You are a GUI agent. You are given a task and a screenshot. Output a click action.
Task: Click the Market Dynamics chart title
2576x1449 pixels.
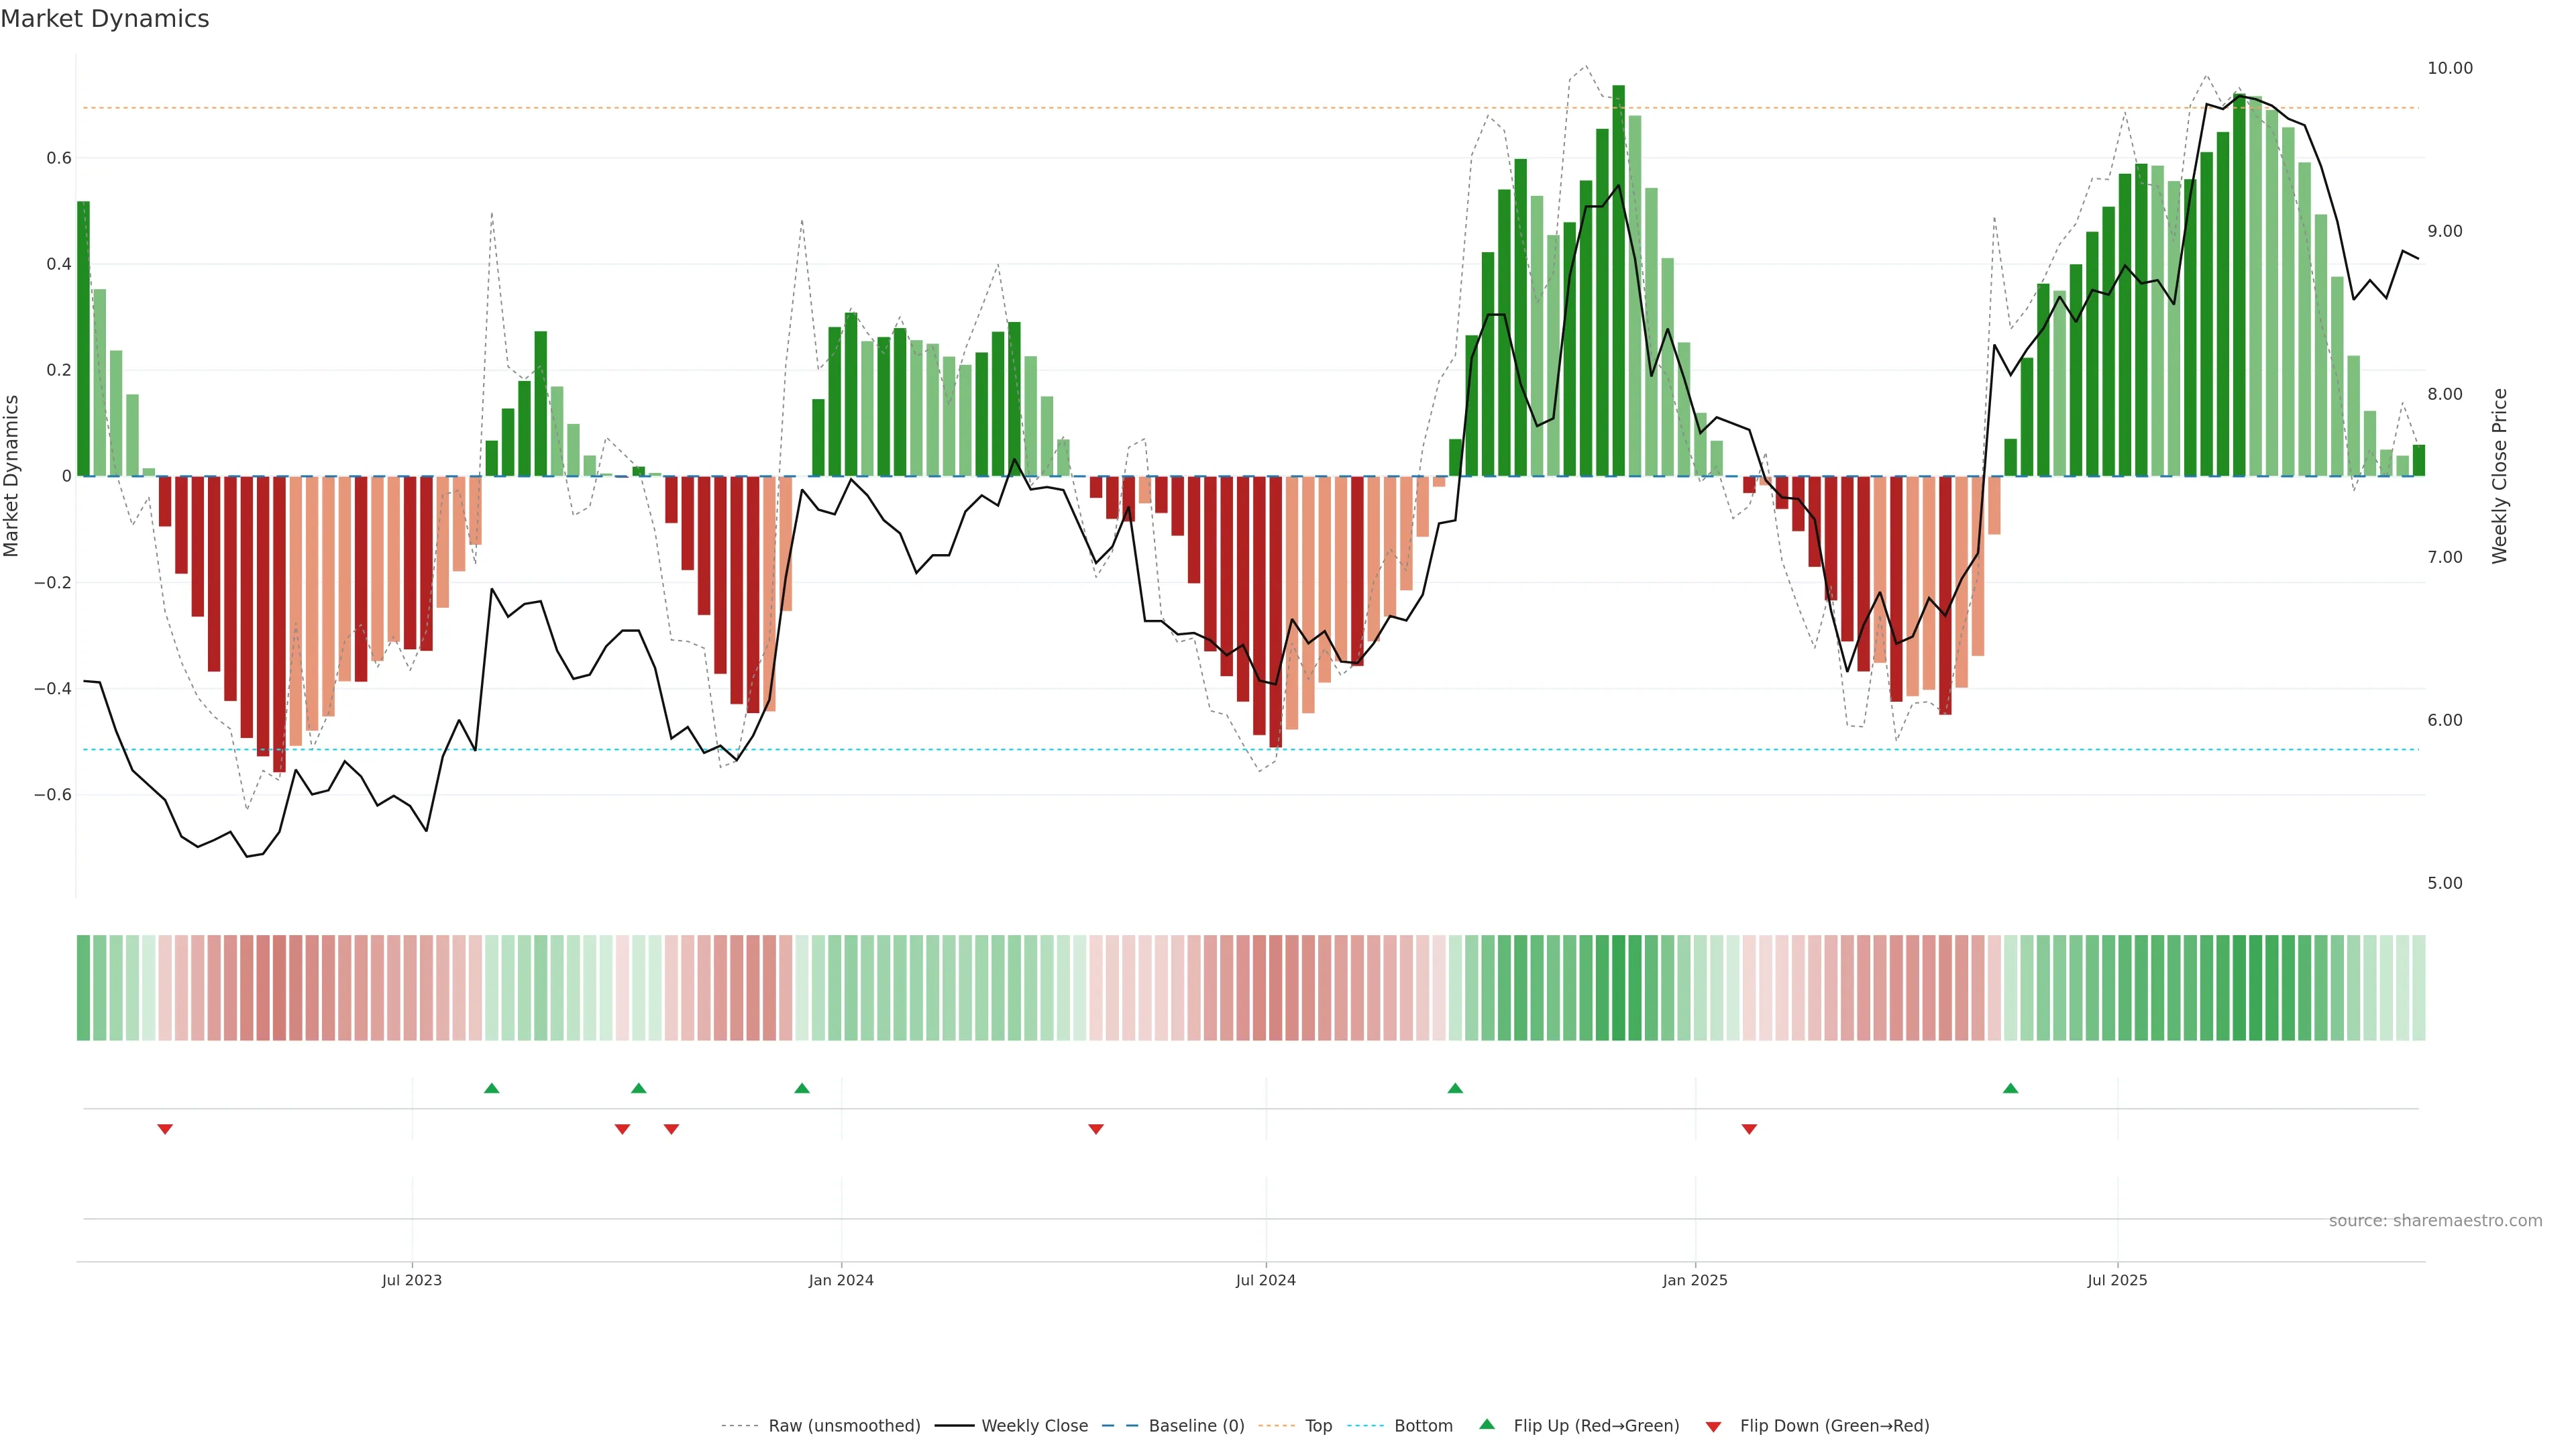coord(105,19)
